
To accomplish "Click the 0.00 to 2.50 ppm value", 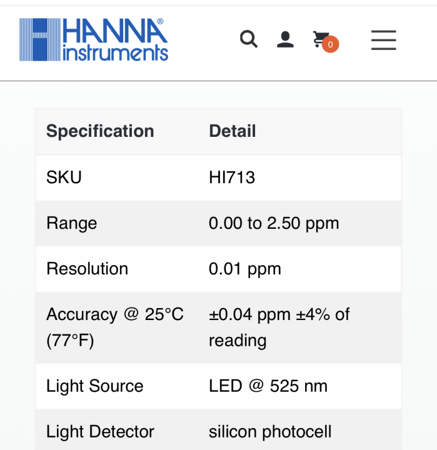I will pyautogui.click(x=274, y=223).
